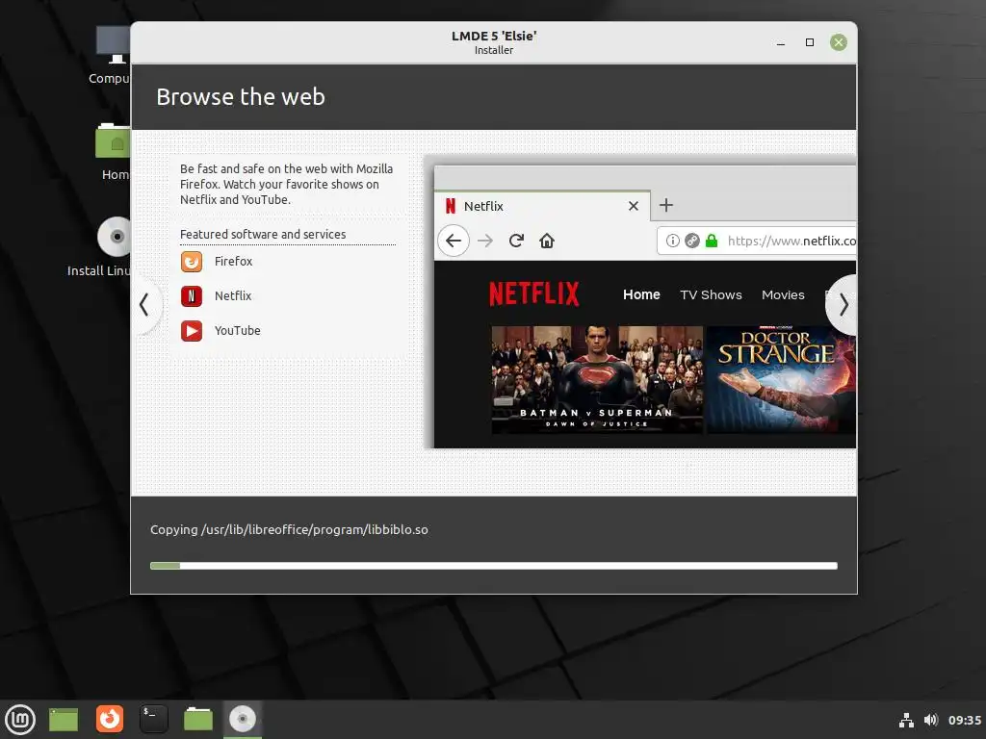Open the terminal from the taskbar
This screenshot has height=739, width=986.
[x=154, y=720]
